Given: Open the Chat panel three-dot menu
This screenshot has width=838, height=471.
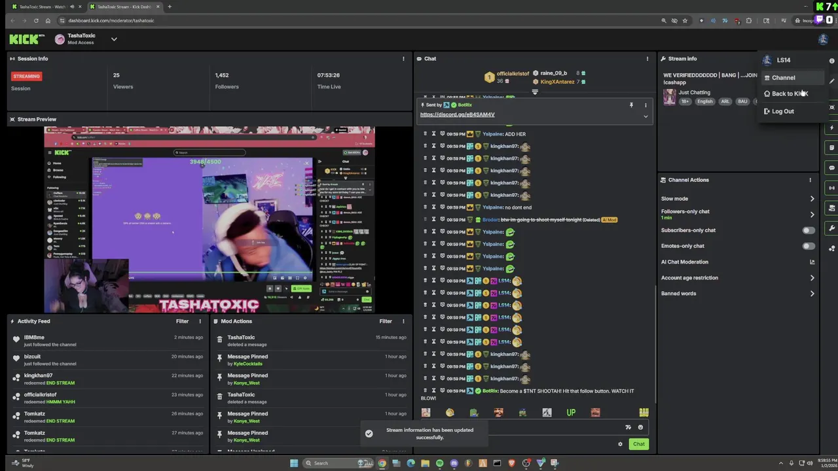Looking at the screenshot, I should (647, 59).
